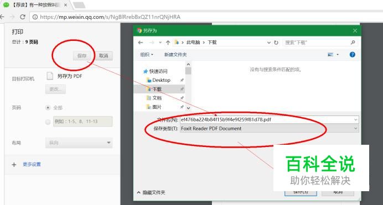Open the Layout dropdown
The image size is (383, 205).
(x=79, y=143)
